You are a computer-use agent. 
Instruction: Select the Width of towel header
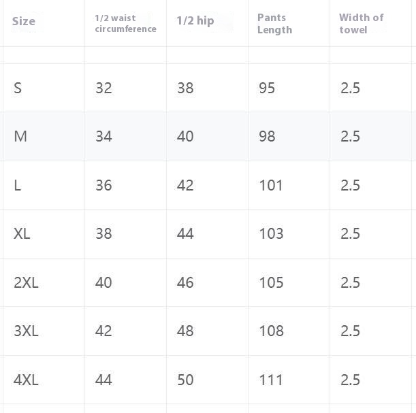pos(361,24)
